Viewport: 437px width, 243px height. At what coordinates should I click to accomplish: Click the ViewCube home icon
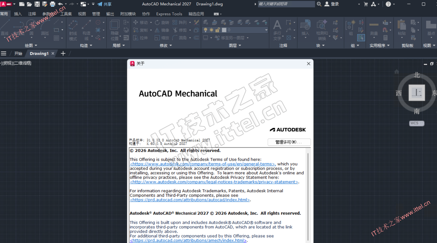pyautogui.click(x=397, y=72)
